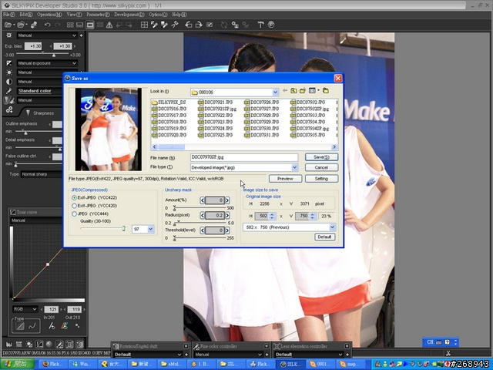The image size is (493, 370).
Task: Click the white balance icon beside Manual
Action: pos(8,72)
